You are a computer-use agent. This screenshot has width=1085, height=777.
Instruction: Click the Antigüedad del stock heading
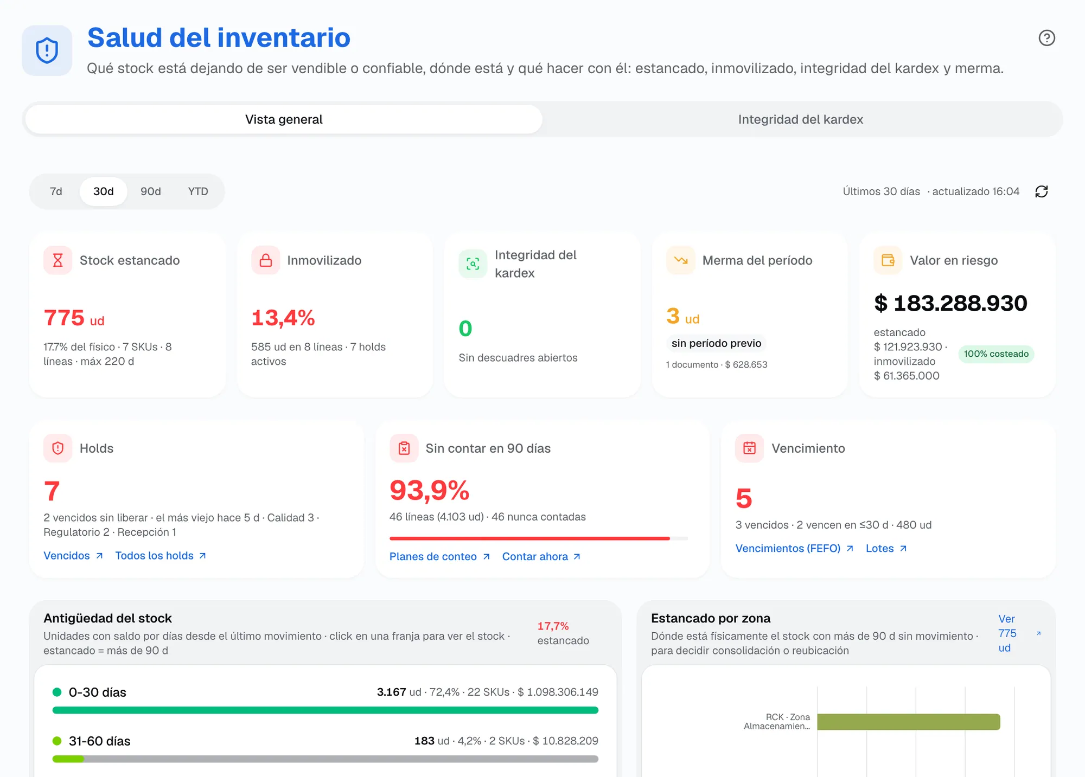pyautogui.click(x=107, y=618)
